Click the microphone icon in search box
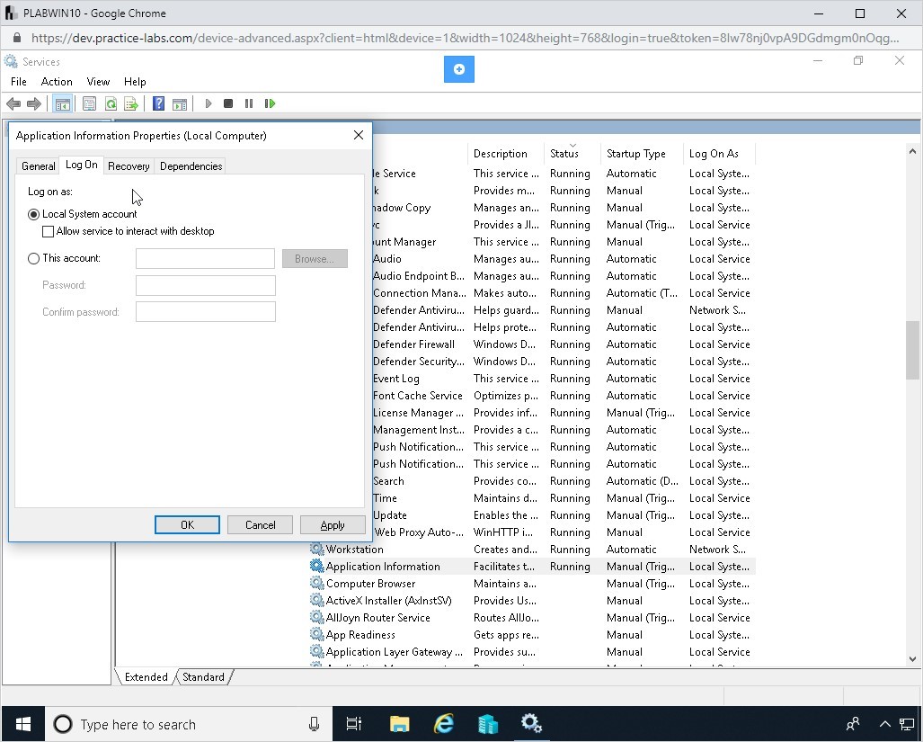The image size is (923, 742). click(314, 724)
